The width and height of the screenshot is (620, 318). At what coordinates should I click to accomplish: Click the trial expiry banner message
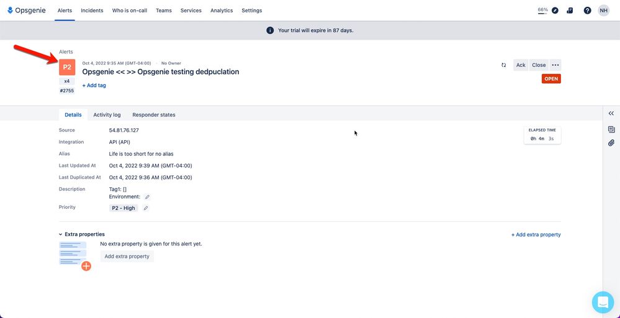pyautogui.click(x=315, y=30)
